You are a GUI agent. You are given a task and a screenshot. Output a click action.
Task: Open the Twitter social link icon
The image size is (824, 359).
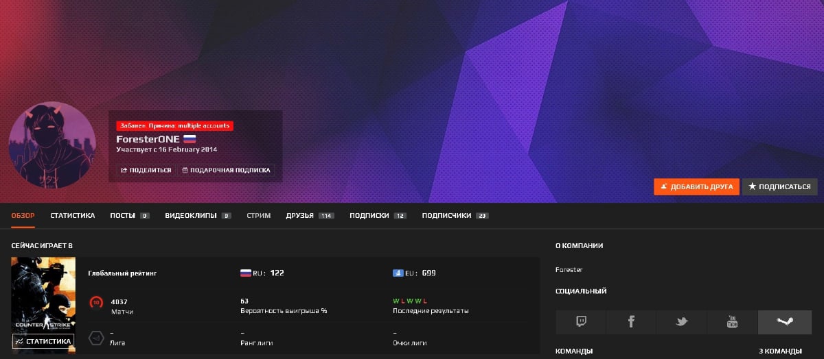[682, 322]
